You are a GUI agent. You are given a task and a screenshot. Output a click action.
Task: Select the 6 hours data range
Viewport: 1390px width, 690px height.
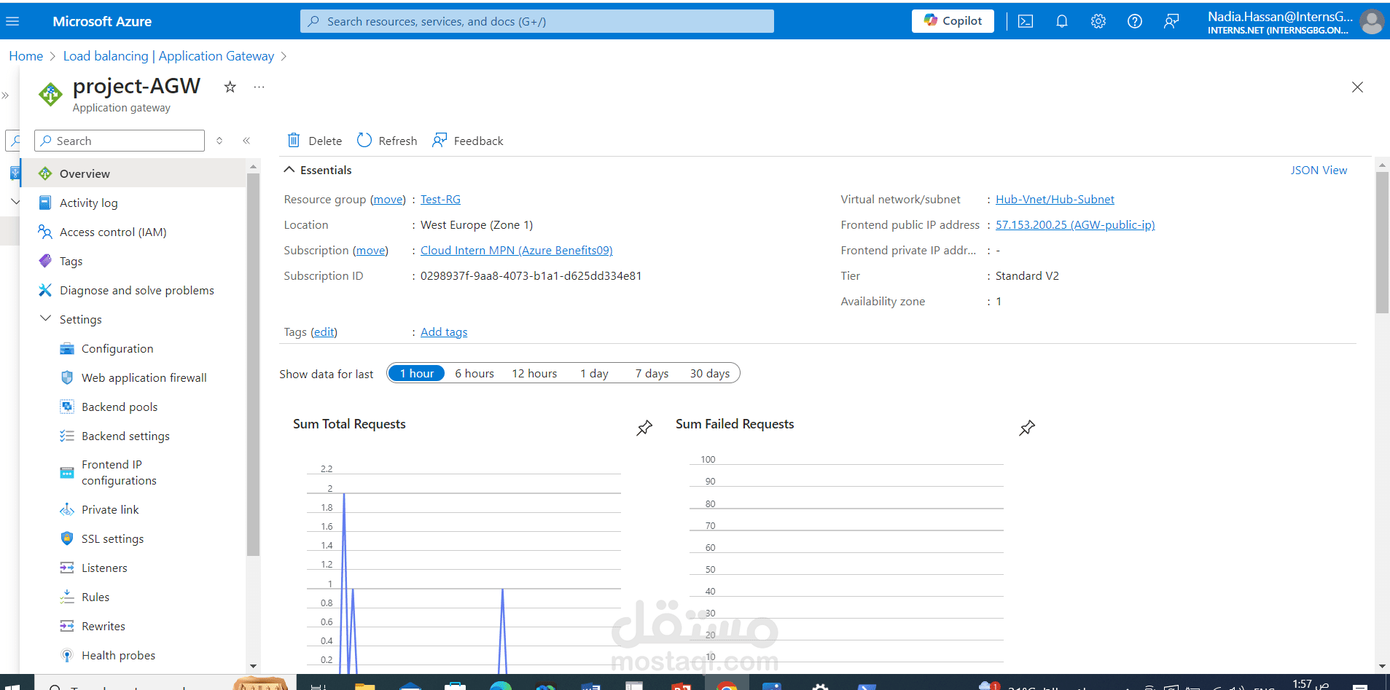pyautogui.click(x=474, y=372)
